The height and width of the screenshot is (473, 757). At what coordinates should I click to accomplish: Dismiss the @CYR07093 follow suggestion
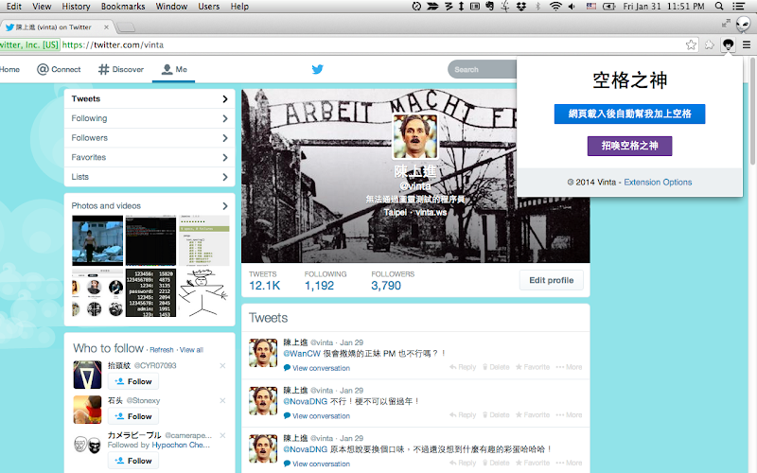(222, 365)
